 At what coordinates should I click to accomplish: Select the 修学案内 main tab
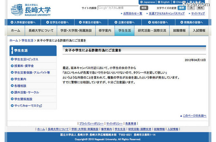coord(105,31)
